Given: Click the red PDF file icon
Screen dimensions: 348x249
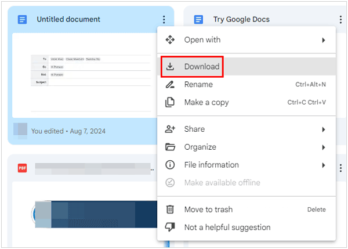Looking at the screenshot, I should [22, 168].
